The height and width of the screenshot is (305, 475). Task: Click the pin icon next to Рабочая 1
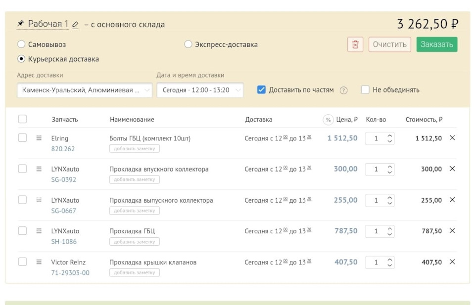[21, 24]
